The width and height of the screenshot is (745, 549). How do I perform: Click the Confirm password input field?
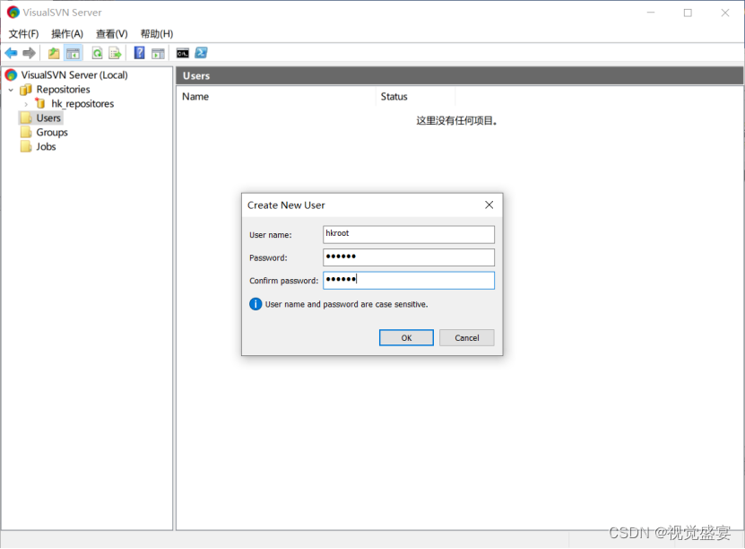pyautogui.click(x=409, y=280)
